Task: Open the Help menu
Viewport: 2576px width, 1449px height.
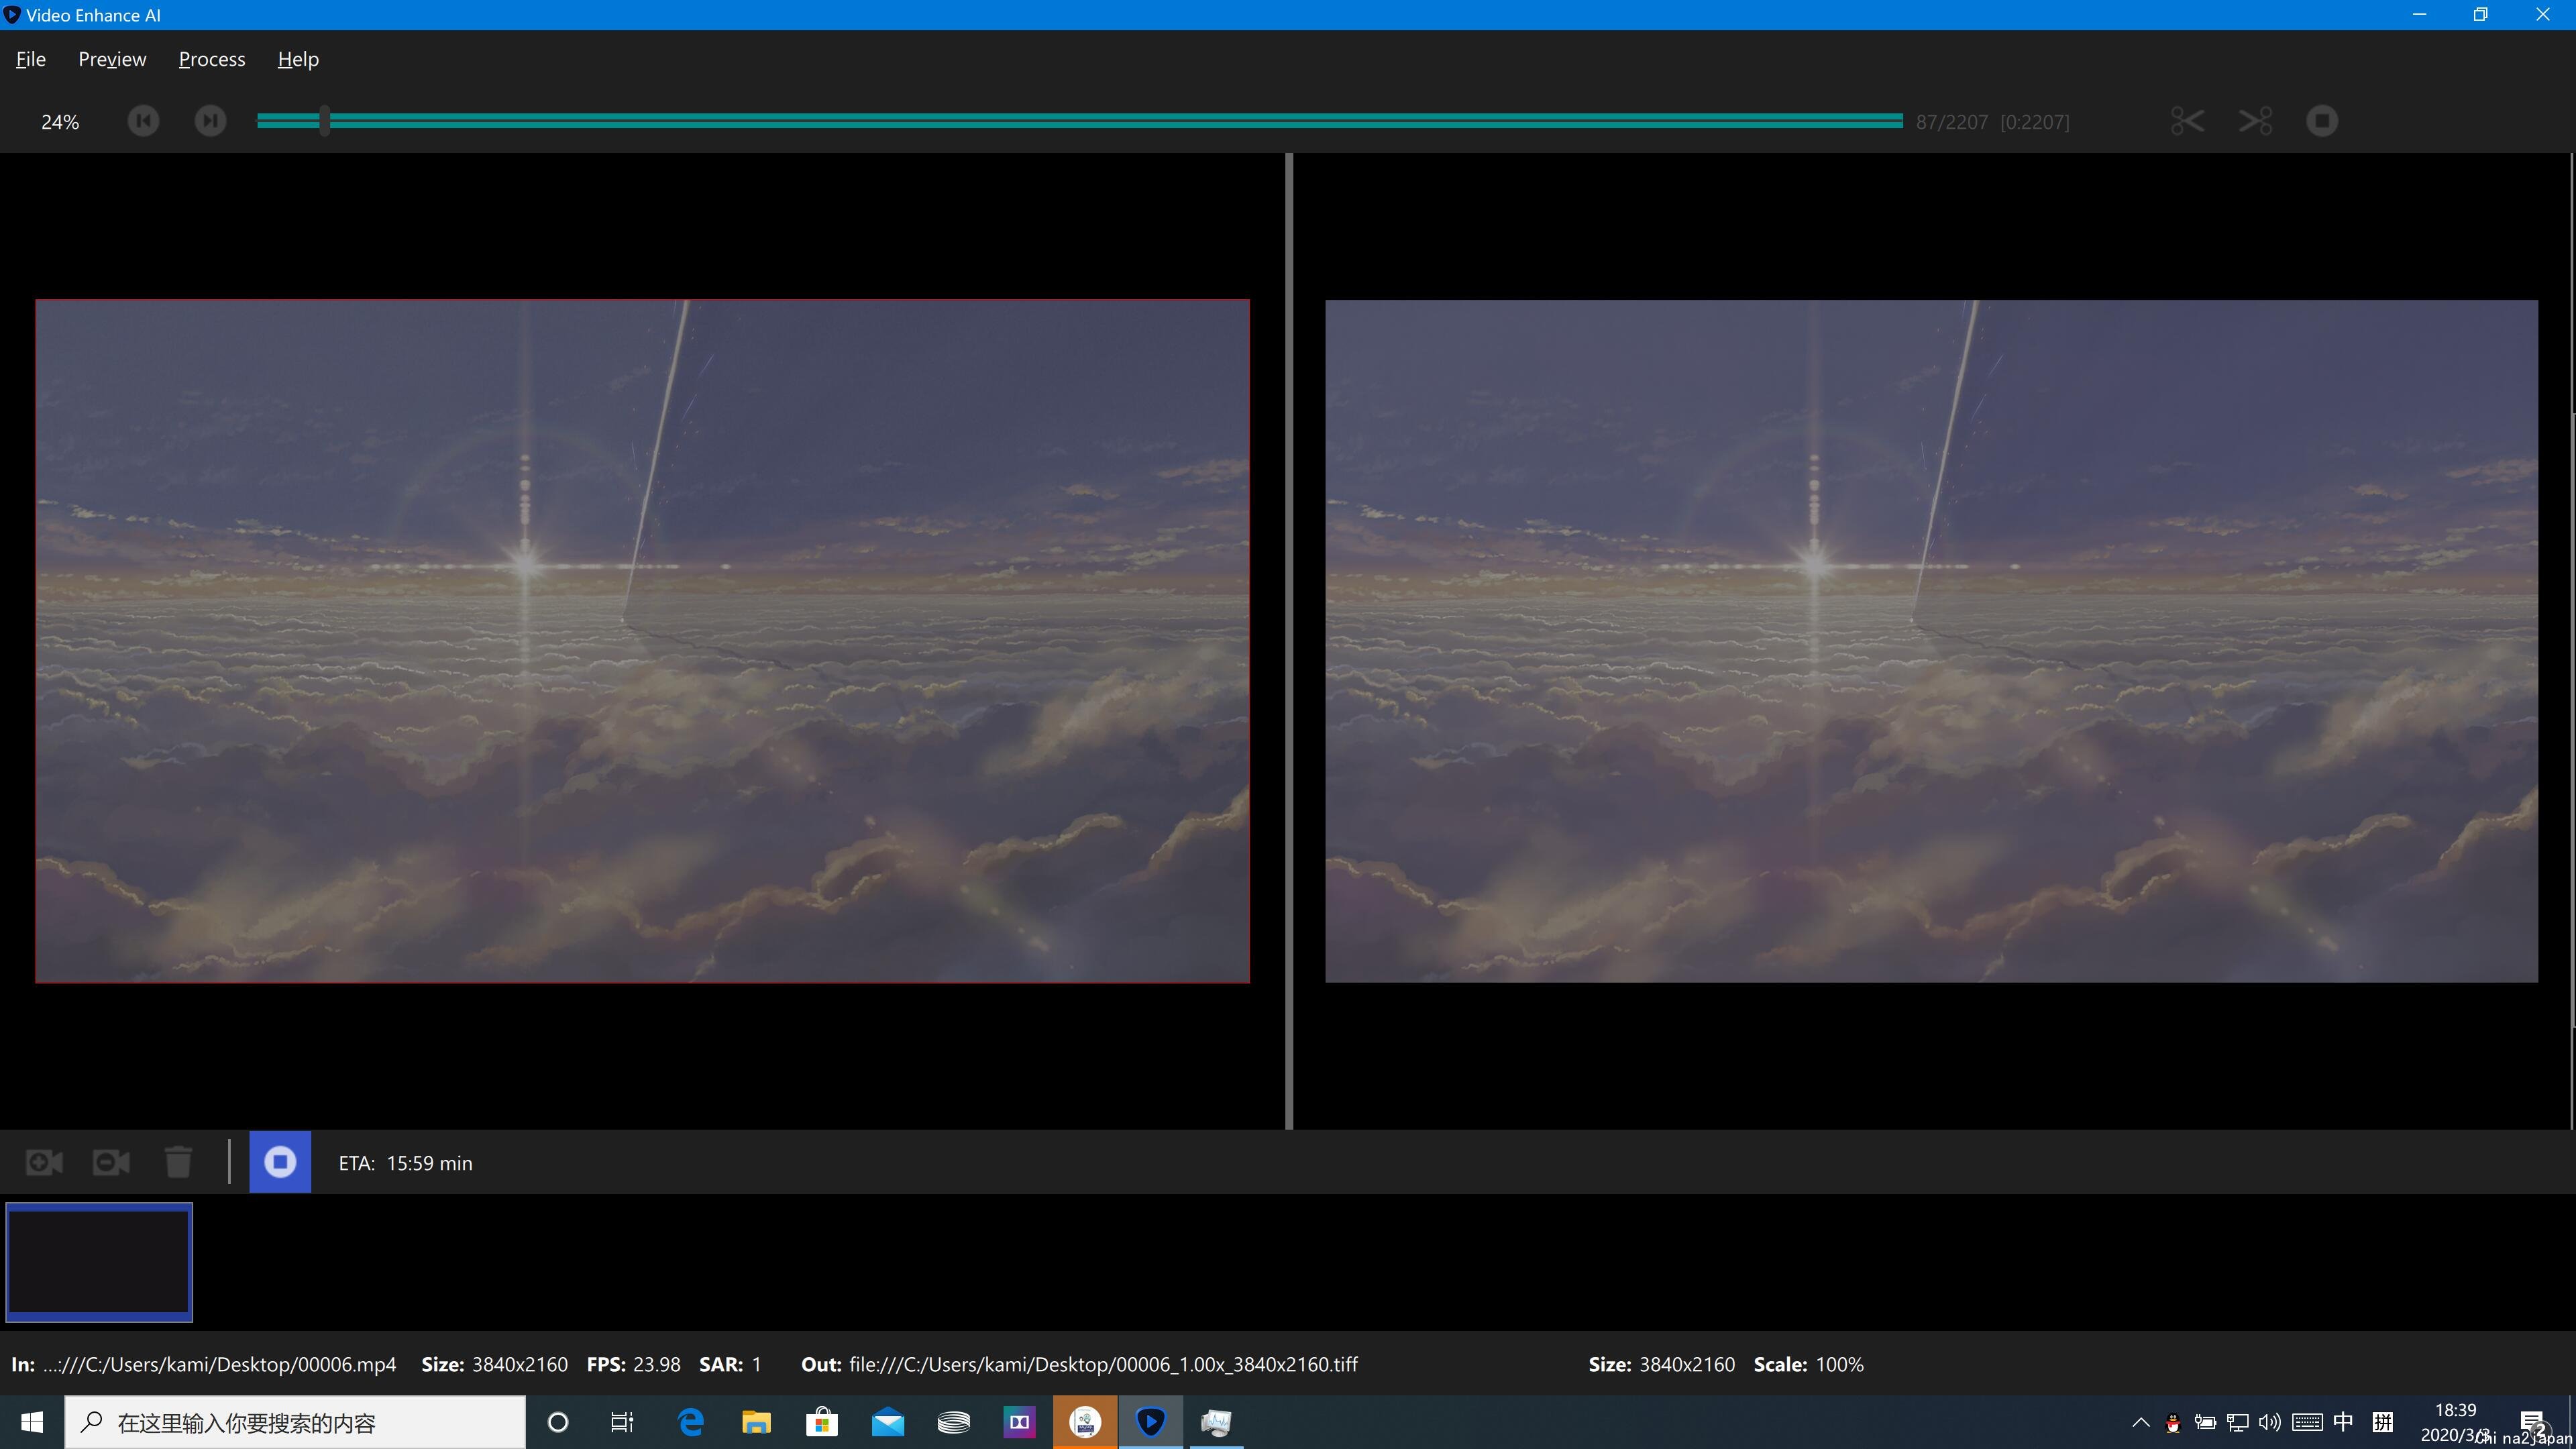Action: (298, 59)
